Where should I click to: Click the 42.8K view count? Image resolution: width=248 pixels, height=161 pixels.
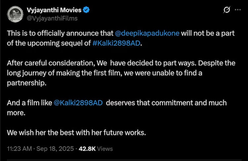pos(87,149)
